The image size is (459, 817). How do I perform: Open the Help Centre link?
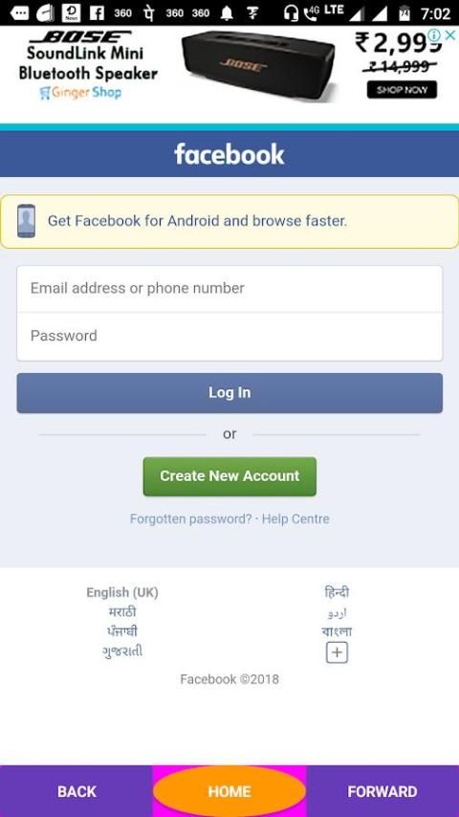click(x=295, y=519)
